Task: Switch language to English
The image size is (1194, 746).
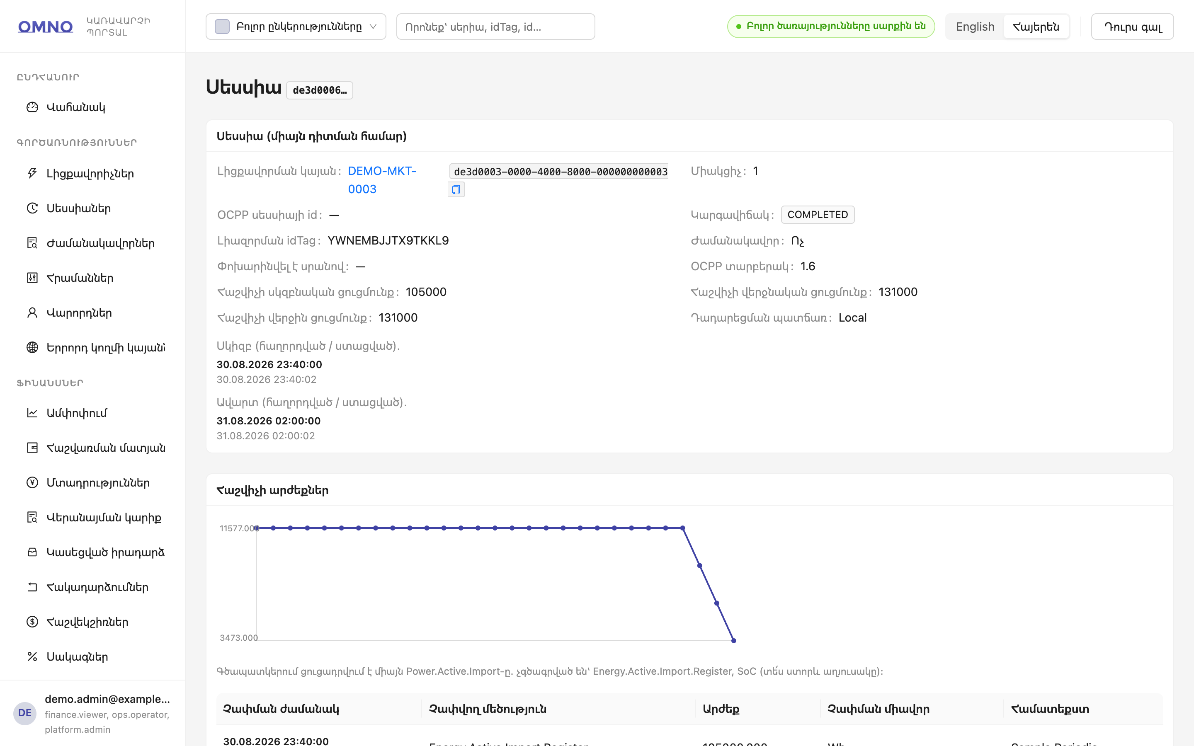Action: point(975,27)
